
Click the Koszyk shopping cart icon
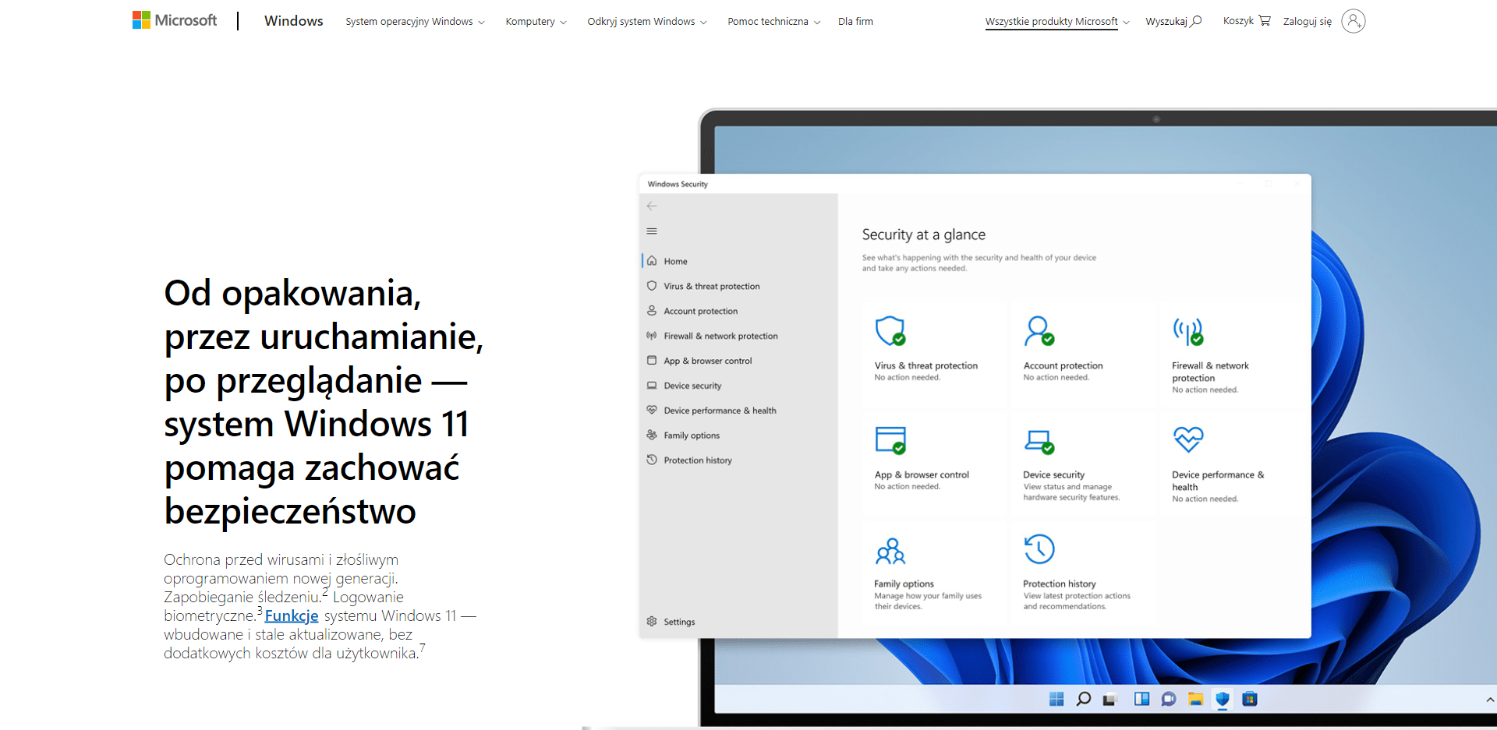point(1264,20)
